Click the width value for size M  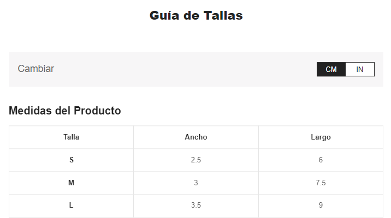click(196, 183)
